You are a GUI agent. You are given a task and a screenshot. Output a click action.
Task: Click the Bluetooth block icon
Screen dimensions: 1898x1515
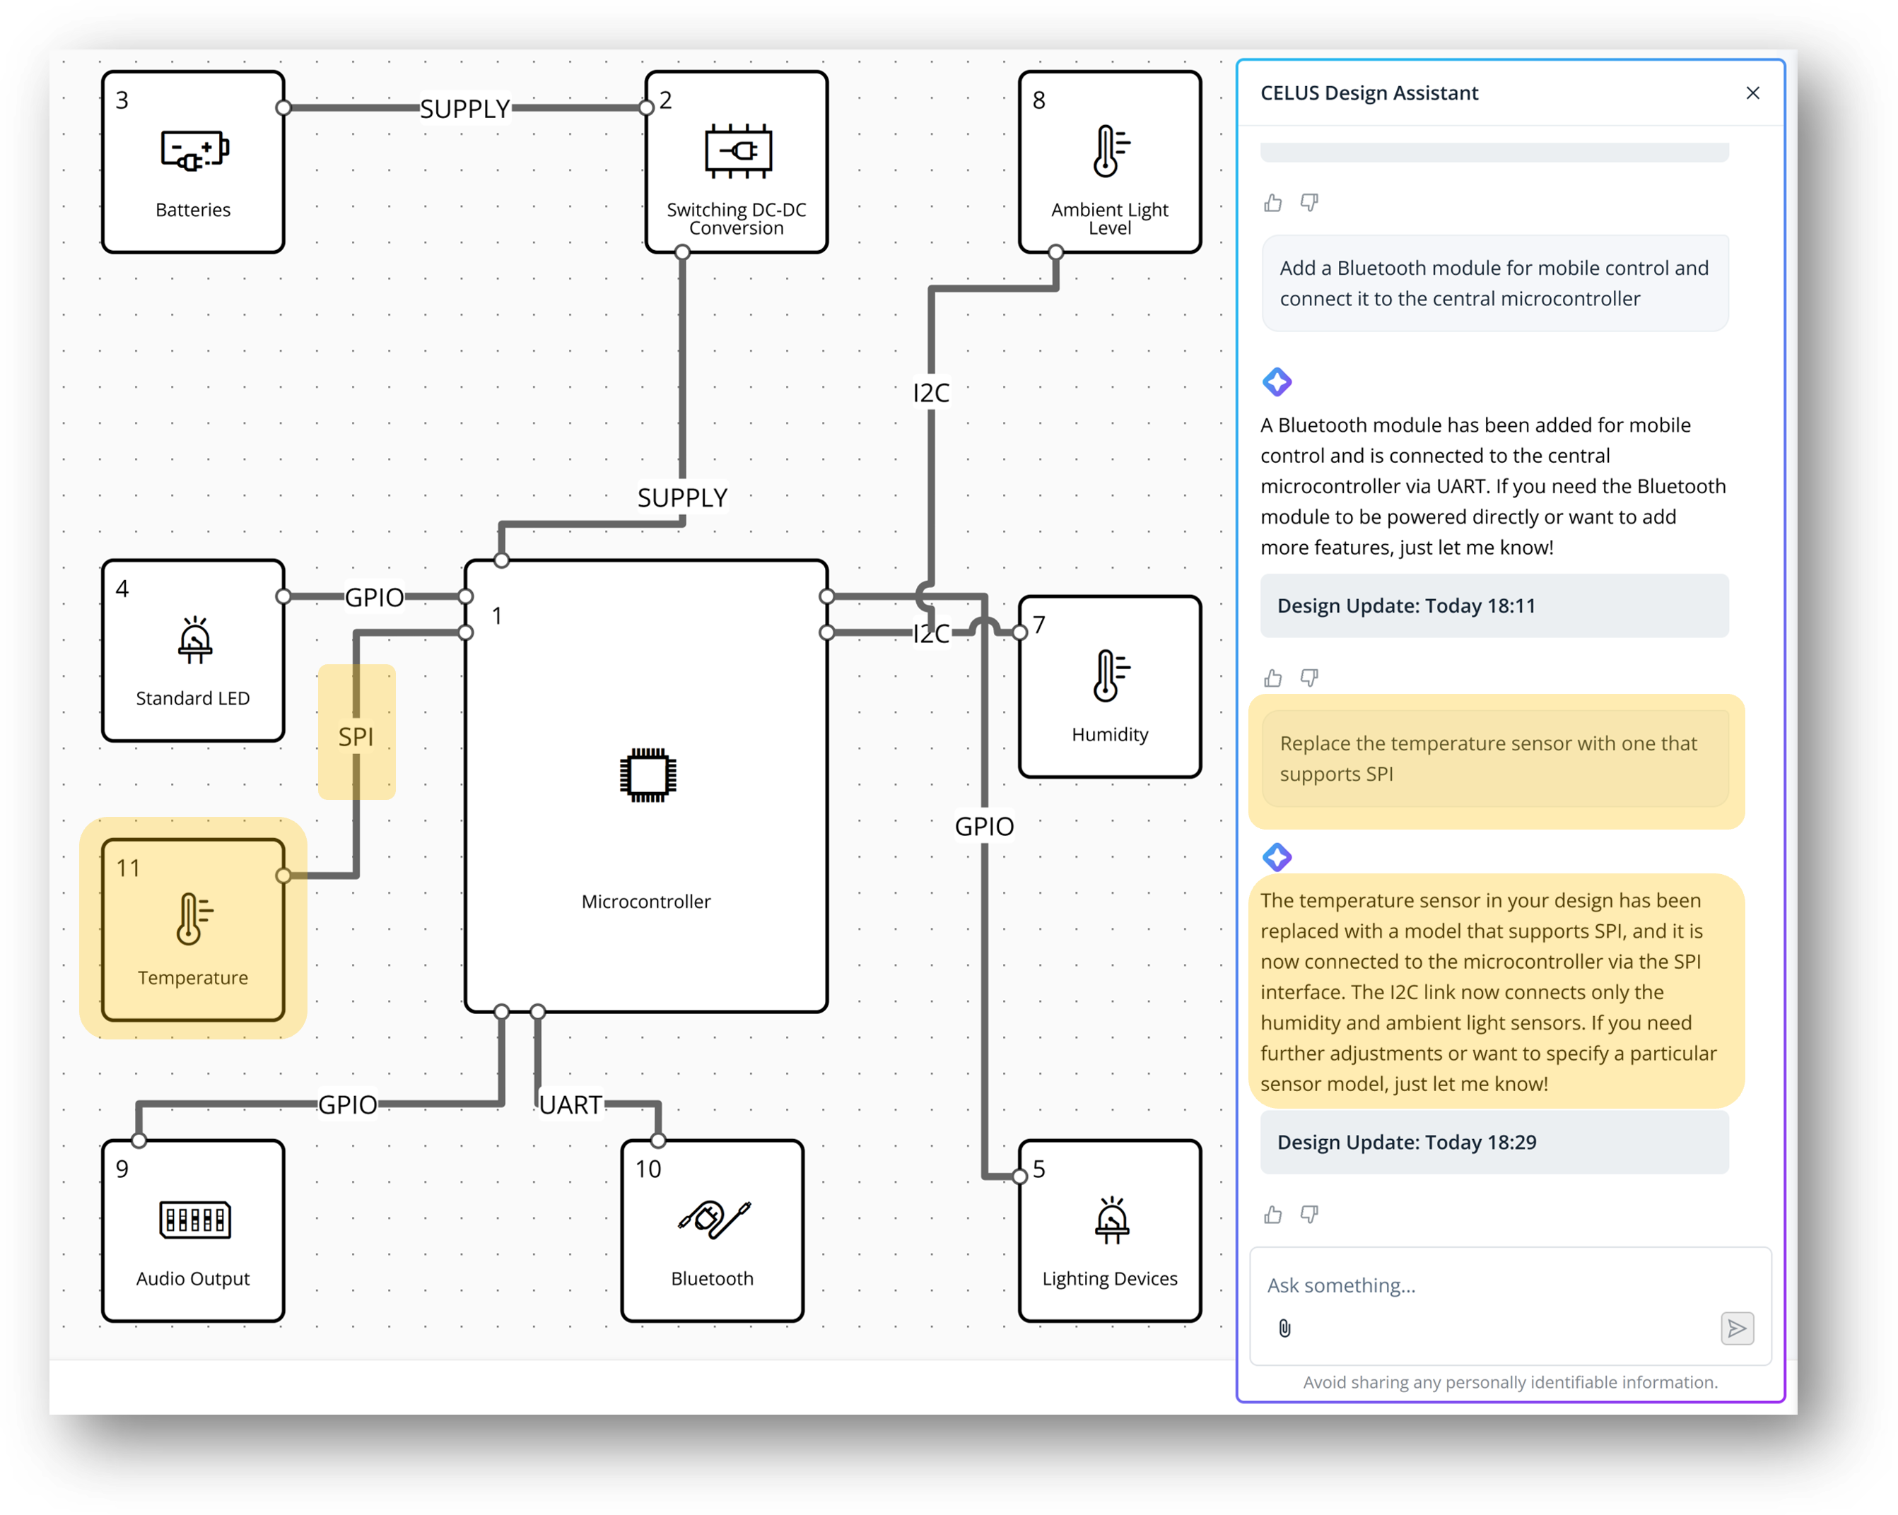point(713,1220)
